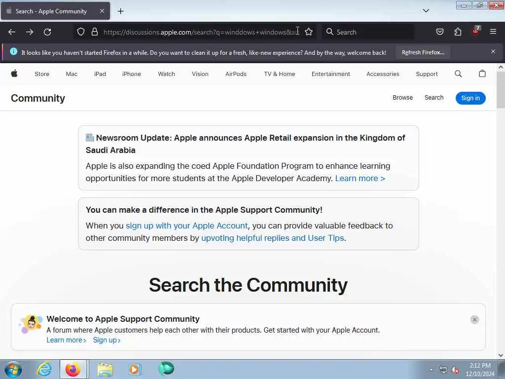
Task: Open the Vision menu item
Action: click(x=200, y=74)
